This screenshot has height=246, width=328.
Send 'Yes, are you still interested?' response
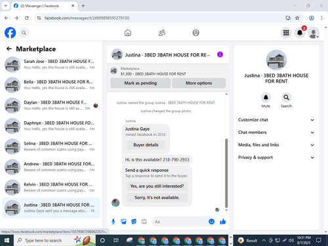pyautogui.click(x=157, y=186)
